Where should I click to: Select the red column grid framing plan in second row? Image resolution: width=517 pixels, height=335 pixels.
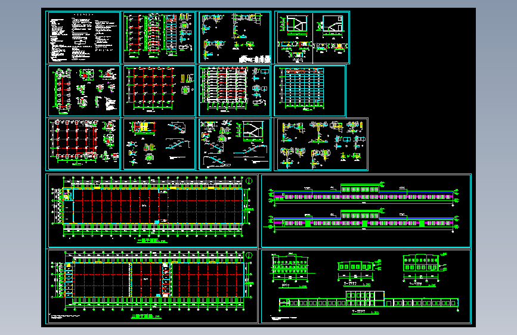159,91
